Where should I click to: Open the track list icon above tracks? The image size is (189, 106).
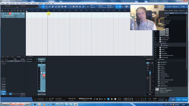(2, 11)
